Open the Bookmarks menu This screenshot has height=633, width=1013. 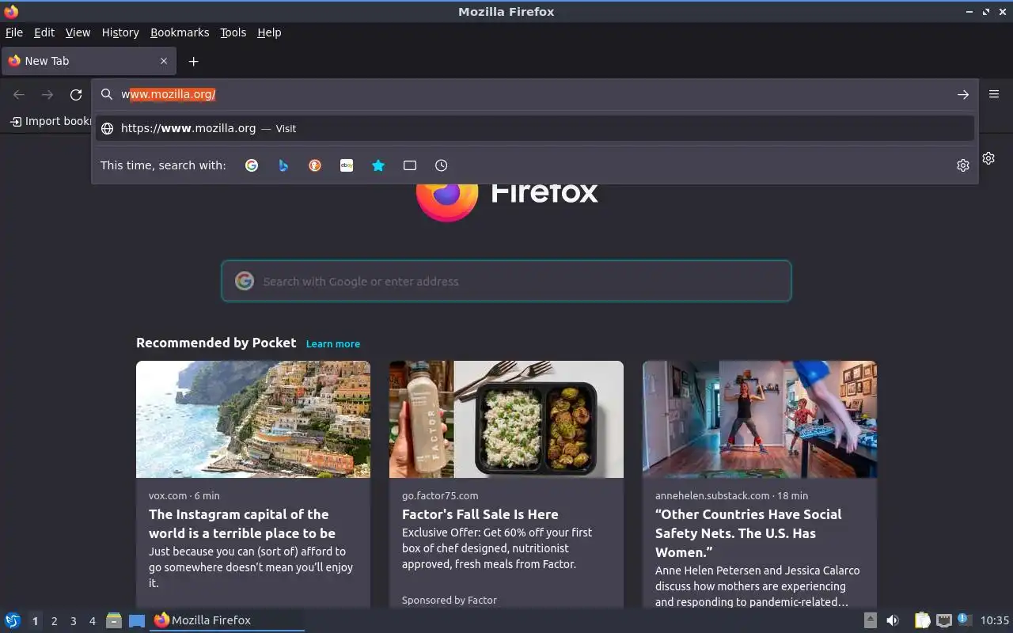[x=180, y=32]
